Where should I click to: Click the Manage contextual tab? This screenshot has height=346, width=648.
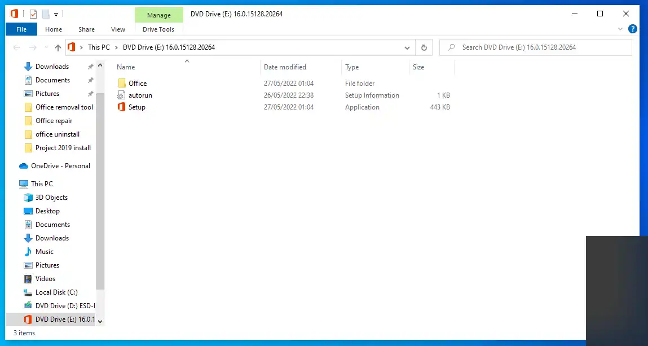coord(158,15)
